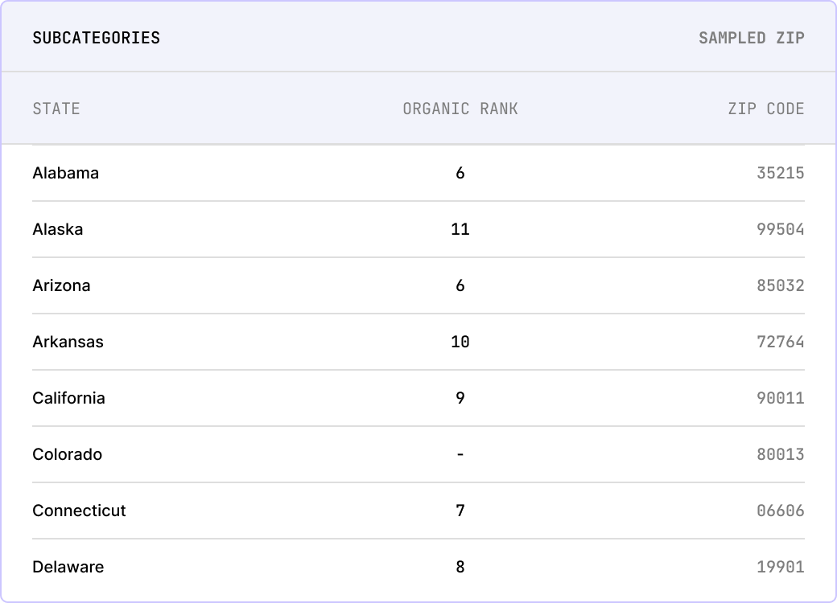Click the dash rank for Colorado

coord(460,454)
